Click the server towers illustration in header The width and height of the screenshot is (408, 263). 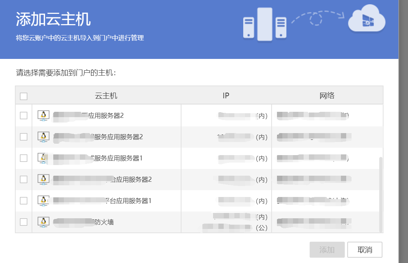point(265,24)
